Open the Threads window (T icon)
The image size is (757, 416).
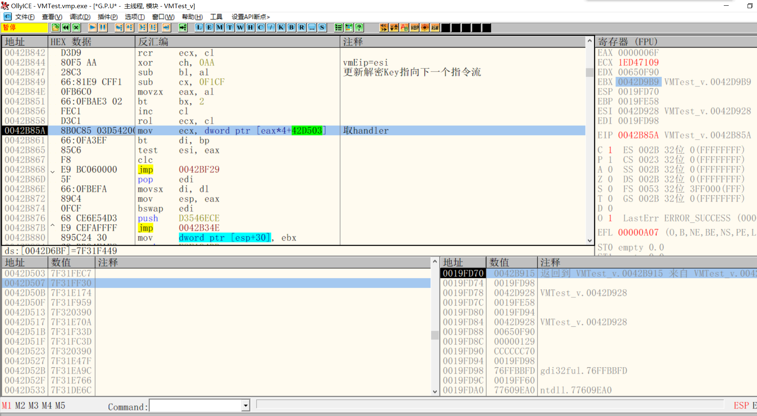click(x=230, y=27)
